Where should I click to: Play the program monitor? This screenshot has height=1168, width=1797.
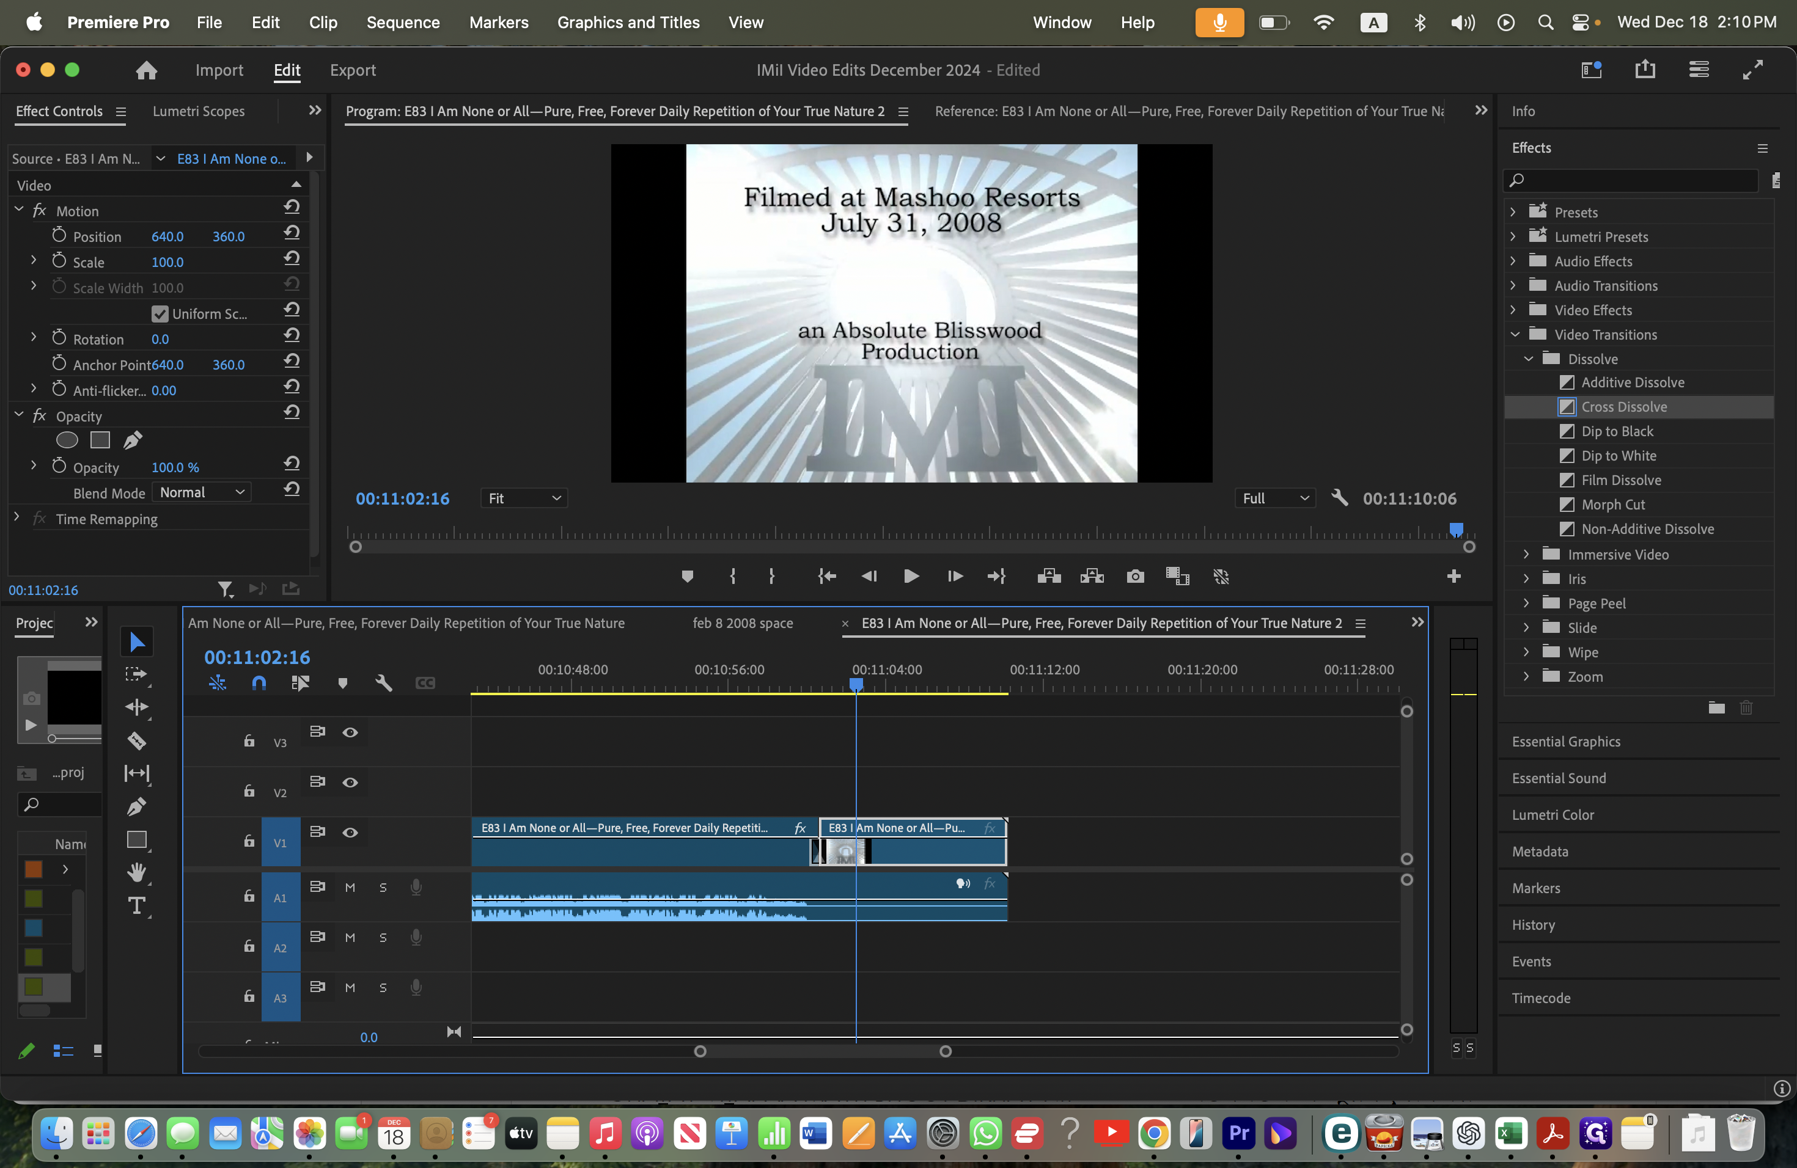click(x=911, y=577)
